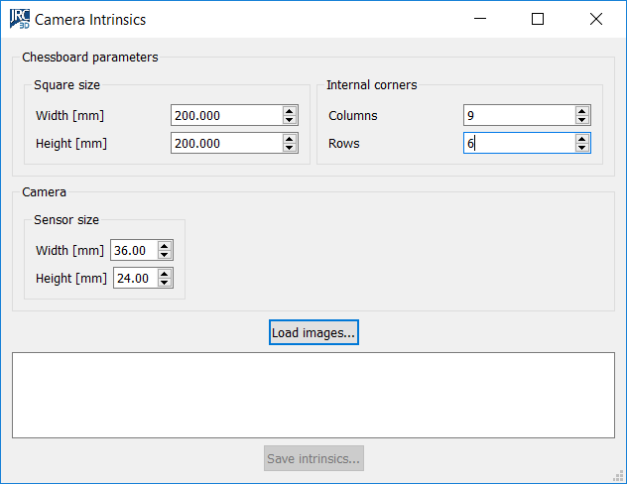Step up the sensor Height value
Image resolution: width=627 pixels, height=484 pixels.
click(165, 274)
